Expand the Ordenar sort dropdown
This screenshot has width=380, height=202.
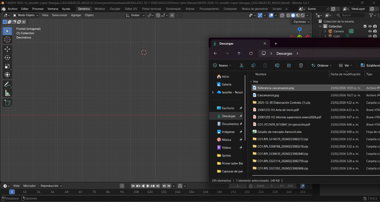tap(322, 65)
